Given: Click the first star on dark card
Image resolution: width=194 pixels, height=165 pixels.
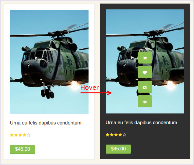Looking at the screenshot, I should pyautogui.click(x=107, y=135).
